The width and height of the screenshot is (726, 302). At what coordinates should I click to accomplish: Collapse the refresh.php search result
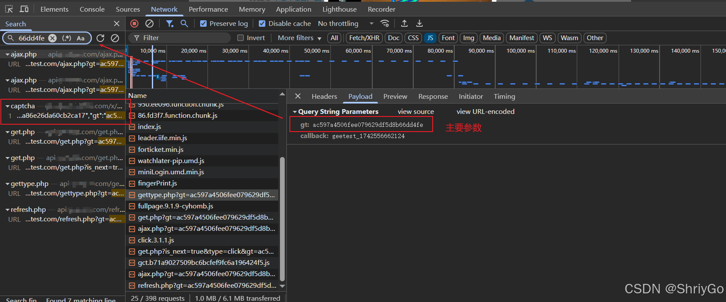pyautogui.click(x=8, y=210)
